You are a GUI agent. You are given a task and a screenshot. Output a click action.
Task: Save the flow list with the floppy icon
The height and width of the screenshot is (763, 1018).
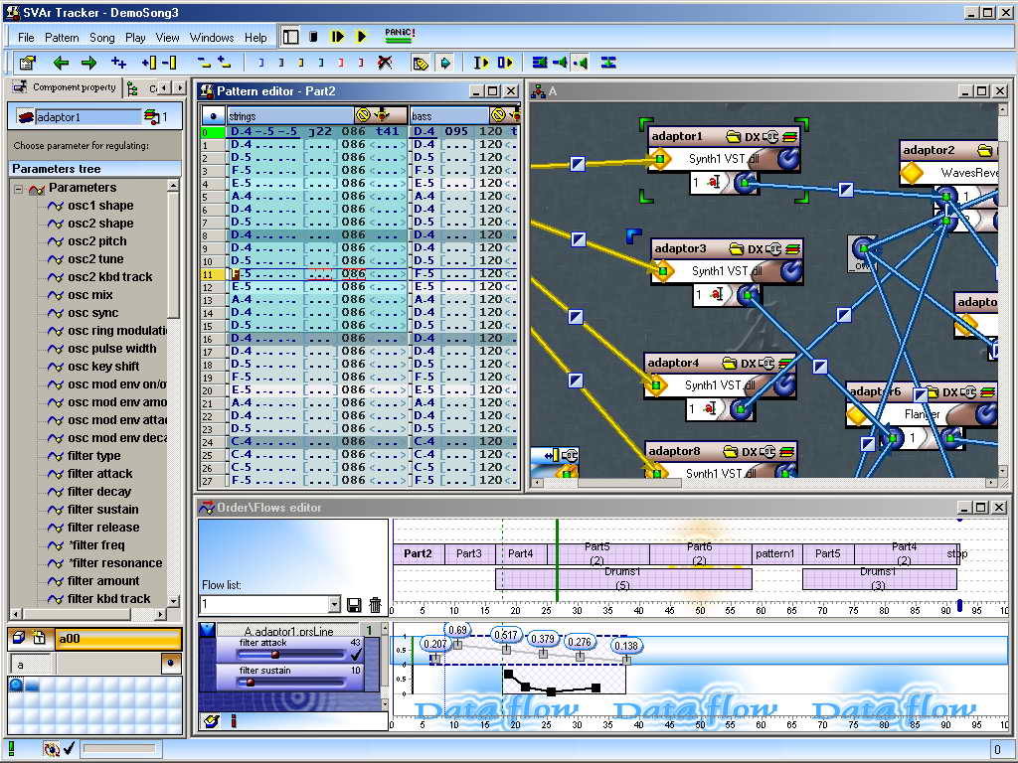(353, 604)
